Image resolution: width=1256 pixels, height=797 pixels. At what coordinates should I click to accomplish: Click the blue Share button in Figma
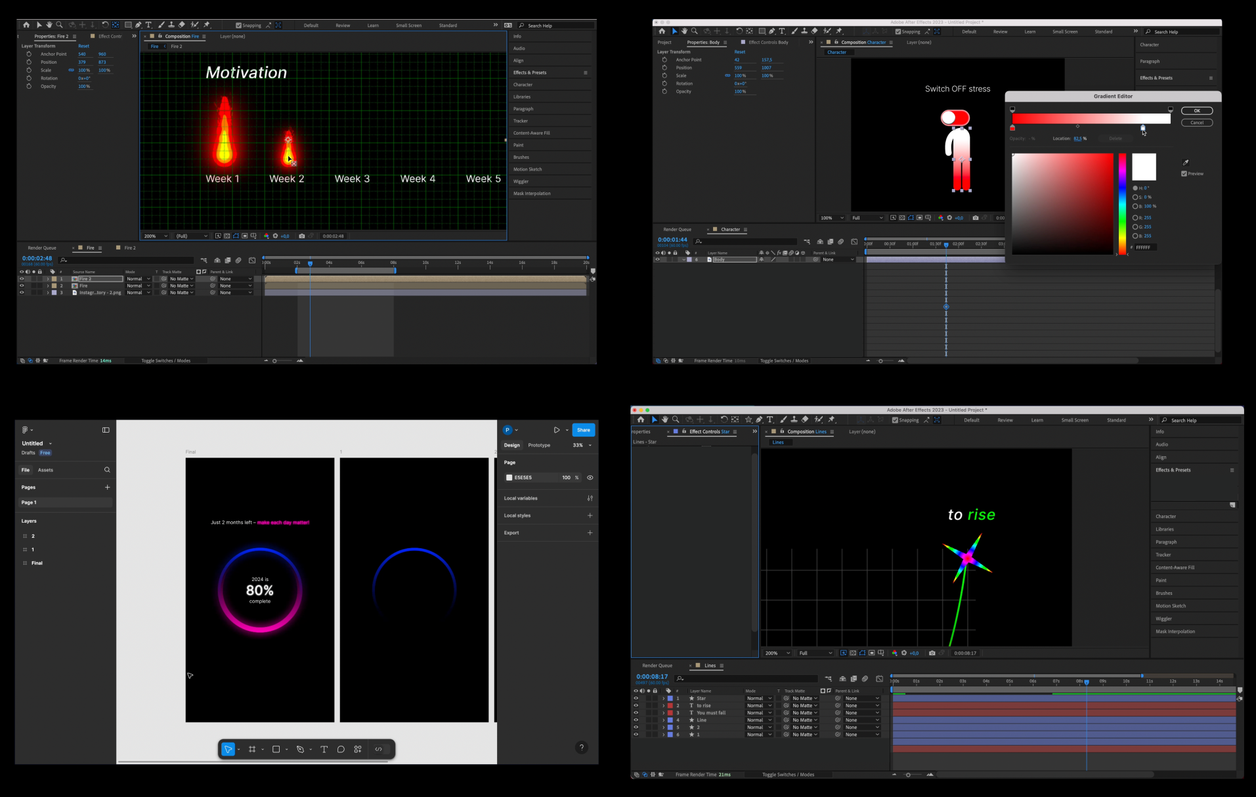coord(583,430)
